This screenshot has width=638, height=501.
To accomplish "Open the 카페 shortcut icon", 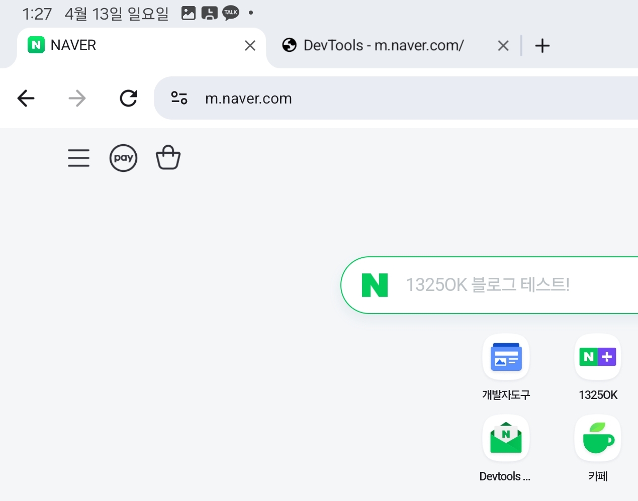I will coord(598,438).
